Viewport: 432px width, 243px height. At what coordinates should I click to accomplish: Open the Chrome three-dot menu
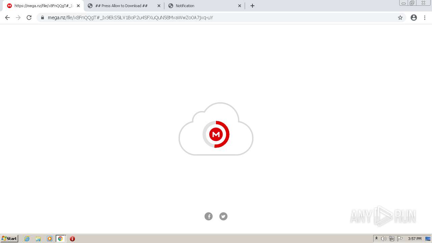425,18
